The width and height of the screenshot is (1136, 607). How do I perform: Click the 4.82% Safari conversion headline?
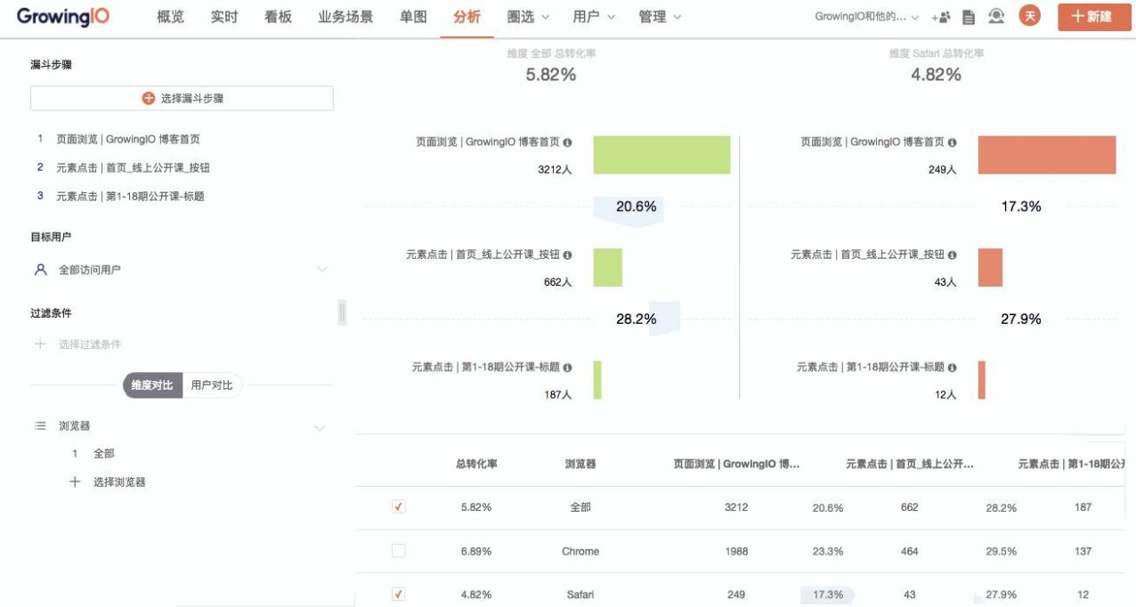tap(936, 75)
